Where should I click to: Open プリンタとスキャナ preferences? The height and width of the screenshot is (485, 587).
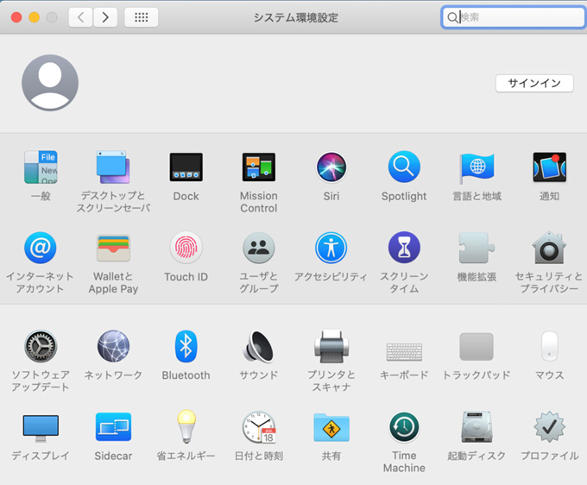coord(331,347)
